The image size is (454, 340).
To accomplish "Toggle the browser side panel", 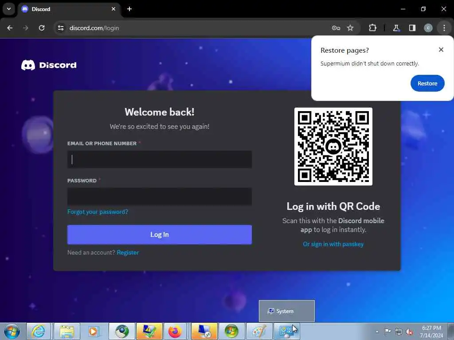I will 412,28.
